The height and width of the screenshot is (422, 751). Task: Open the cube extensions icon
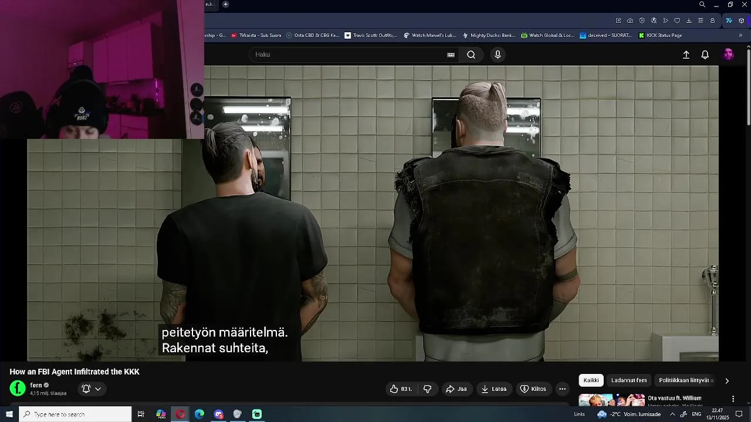pos(742,21)
